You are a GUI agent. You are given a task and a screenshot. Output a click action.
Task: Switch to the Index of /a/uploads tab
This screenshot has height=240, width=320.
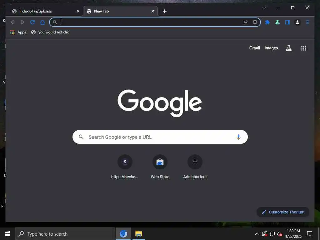44,11
